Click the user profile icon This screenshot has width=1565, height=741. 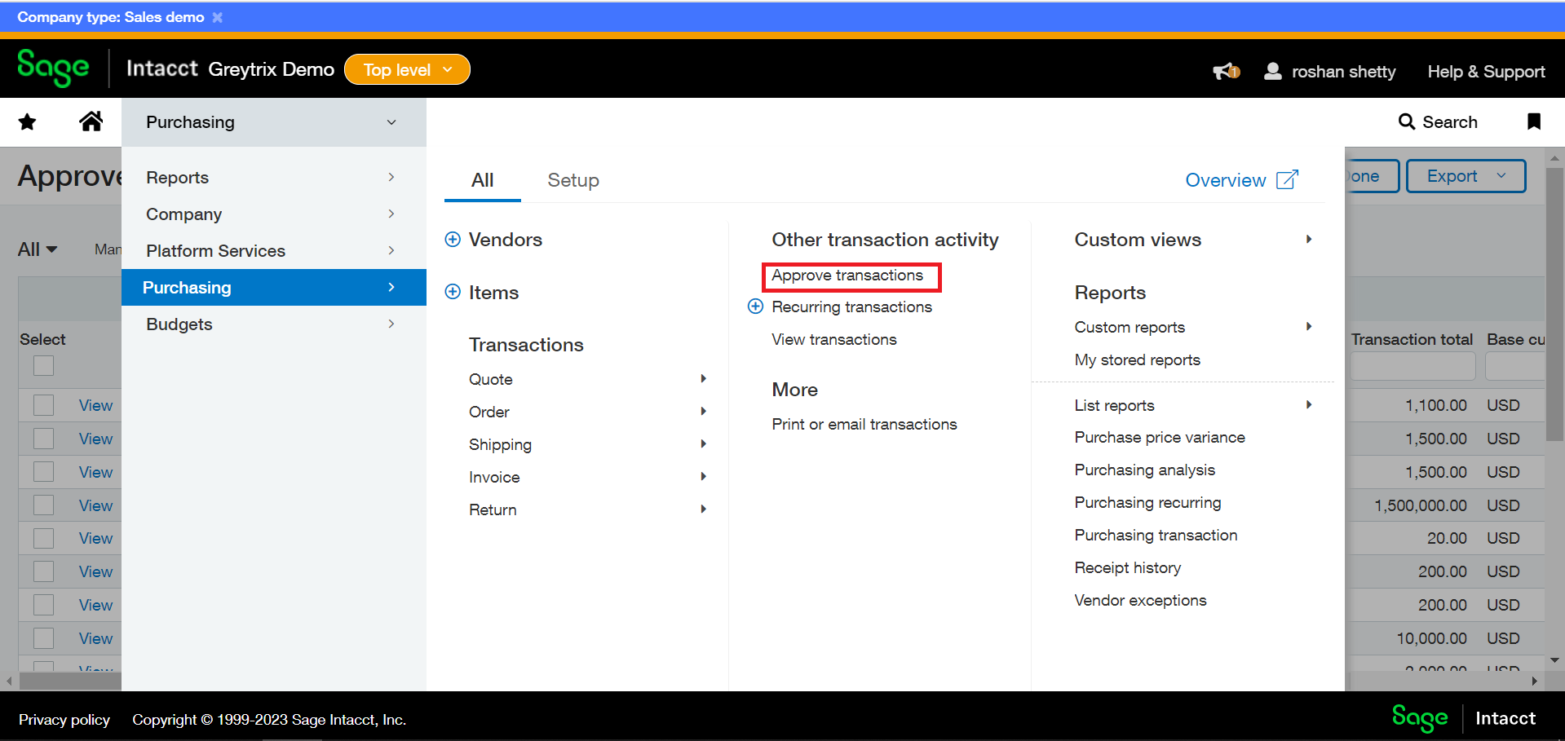pyautogui.click(x=1272, y=72)
